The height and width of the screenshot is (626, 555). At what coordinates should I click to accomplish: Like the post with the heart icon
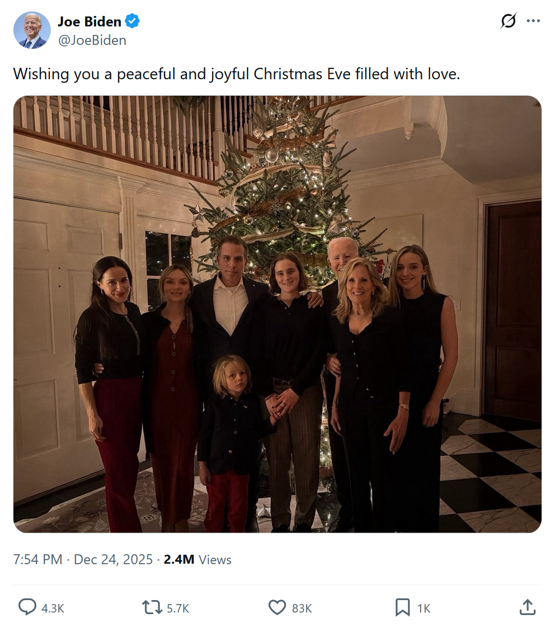[x=277, y=607]
